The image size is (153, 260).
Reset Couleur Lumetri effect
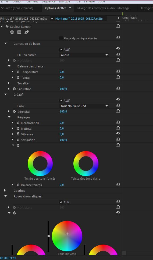click(x=118, y=26)
